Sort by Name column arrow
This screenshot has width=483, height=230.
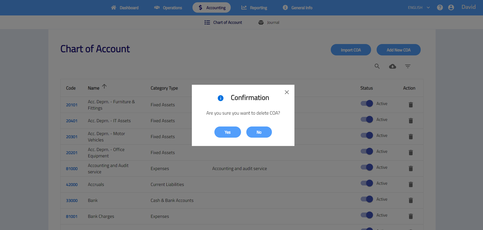pos(104,87)
